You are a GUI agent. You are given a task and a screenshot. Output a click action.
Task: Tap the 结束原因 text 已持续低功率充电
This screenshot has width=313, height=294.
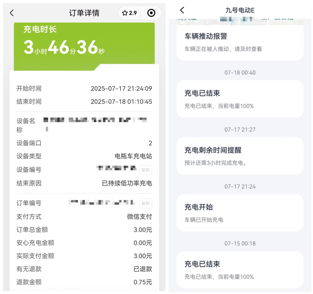pos(127,183)
